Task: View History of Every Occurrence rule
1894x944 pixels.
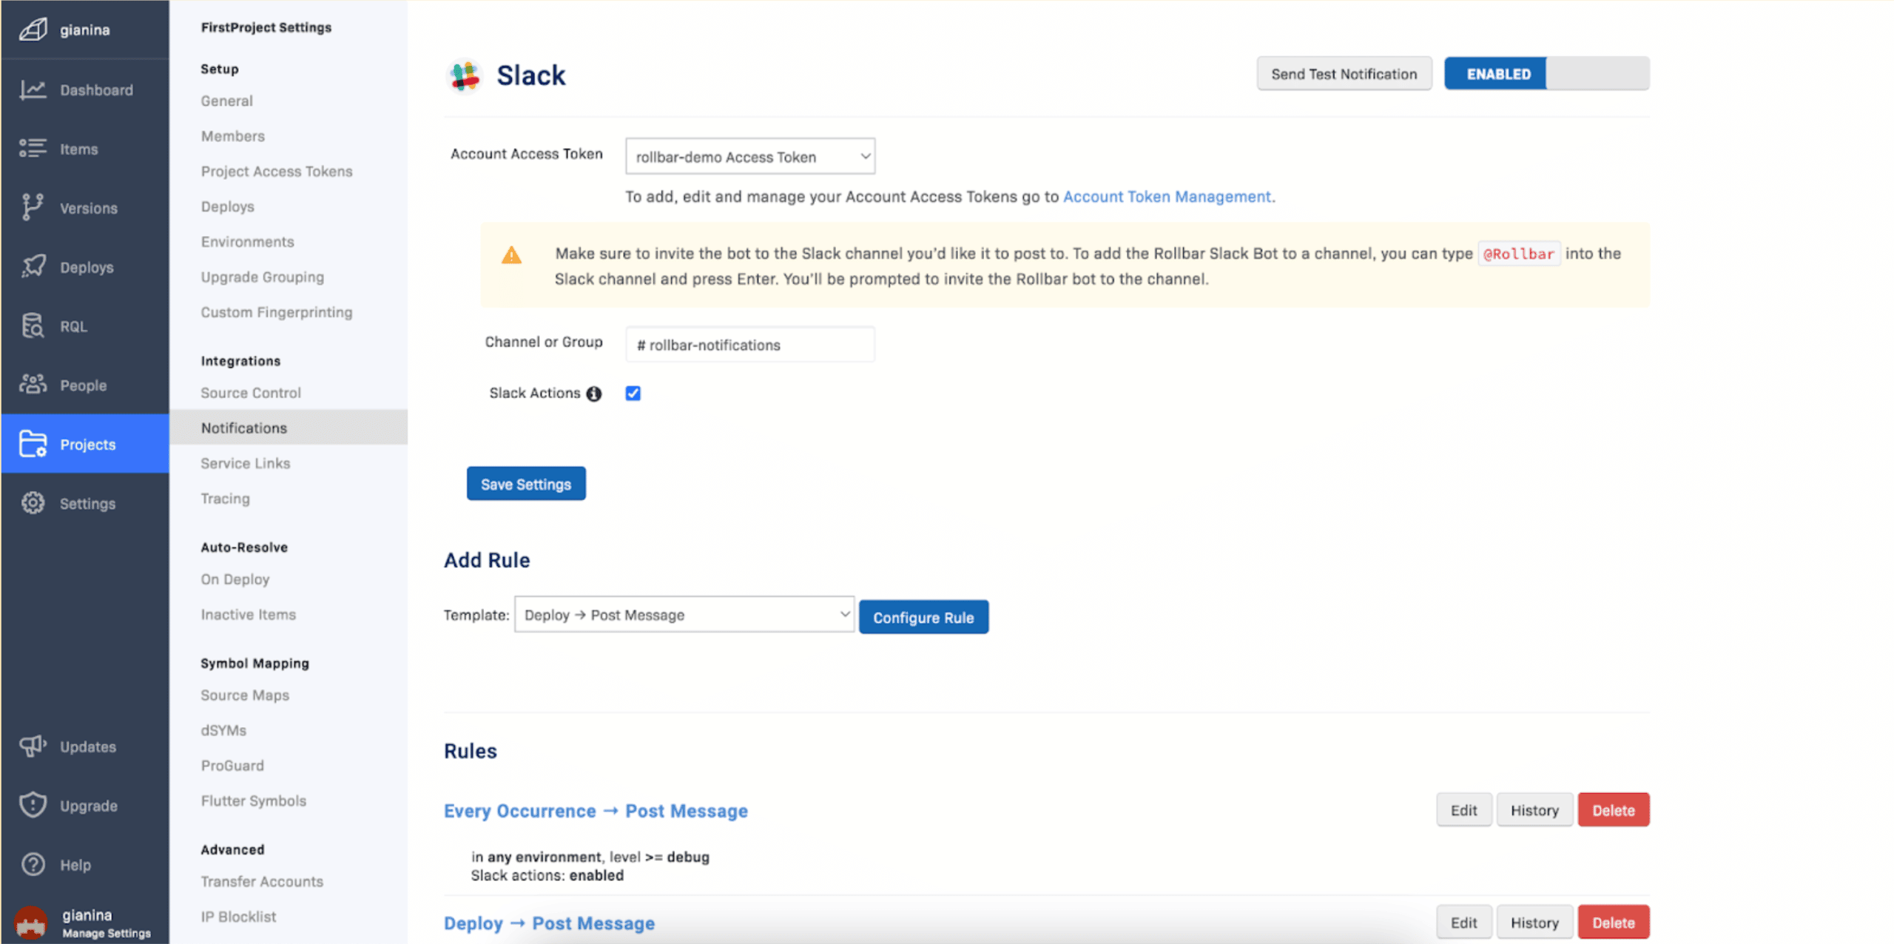Action: (1534, 810)
